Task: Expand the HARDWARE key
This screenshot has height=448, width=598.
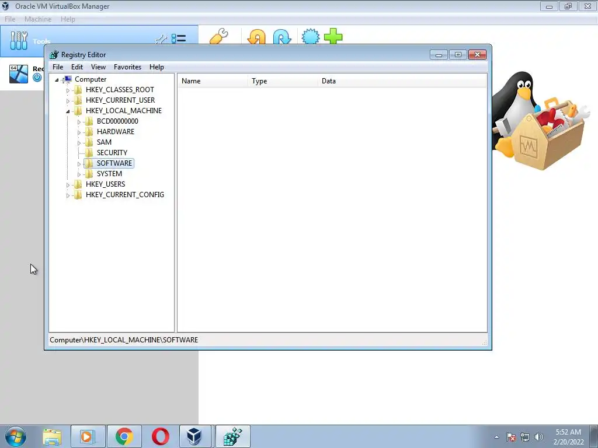Action: point(79,132)
